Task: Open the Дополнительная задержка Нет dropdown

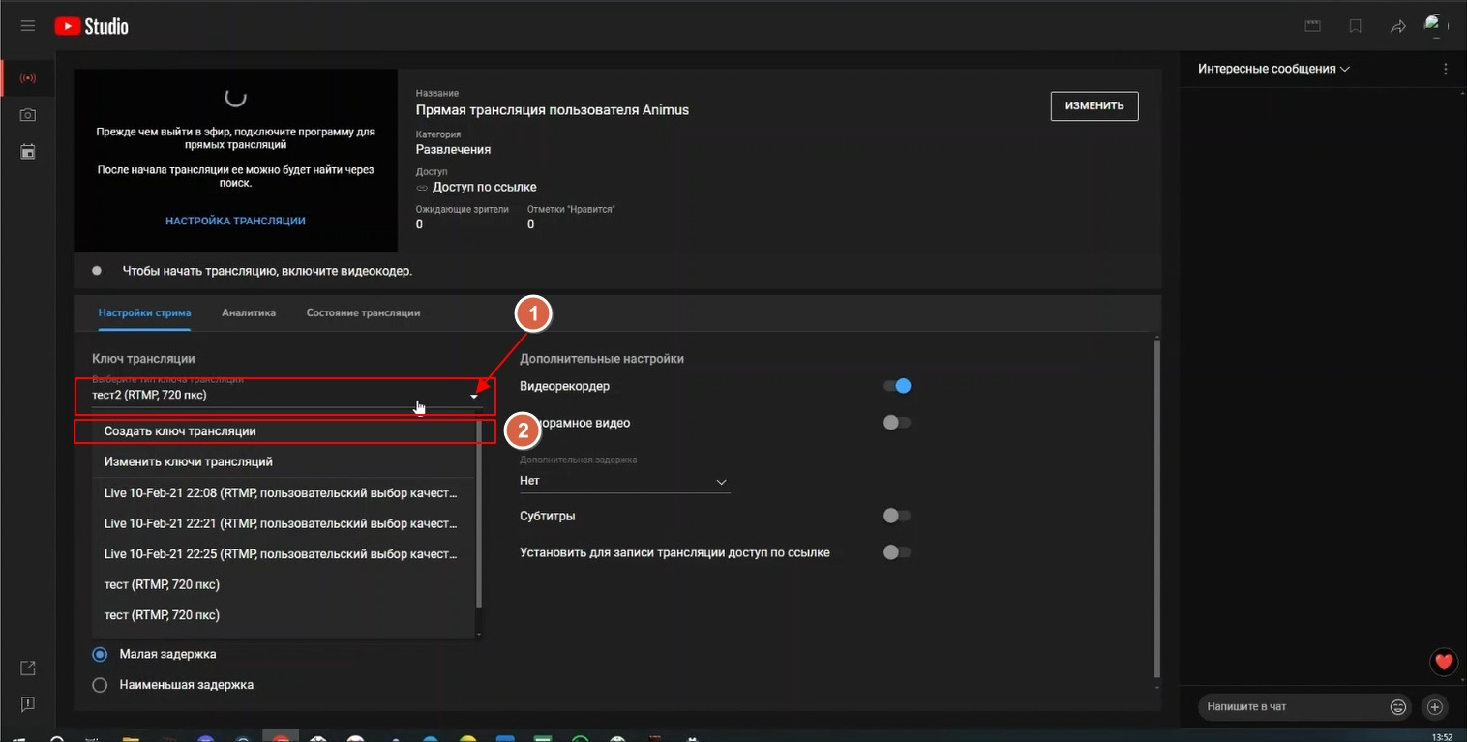Action: click(624, 481)
